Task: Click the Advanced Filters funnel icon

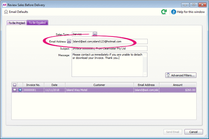Action: point(168,75)
